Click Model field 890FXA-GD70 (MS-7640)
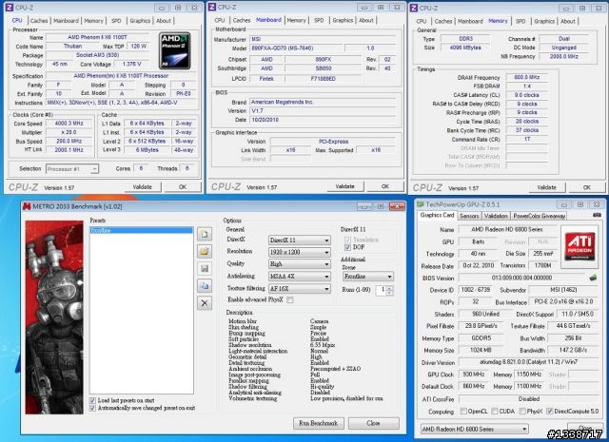Viewport: 609px width, 442px height. (x=296, y=48)
